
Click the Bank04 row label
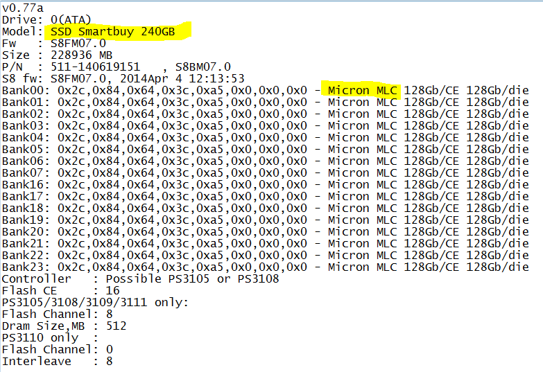tap(26, 137)
